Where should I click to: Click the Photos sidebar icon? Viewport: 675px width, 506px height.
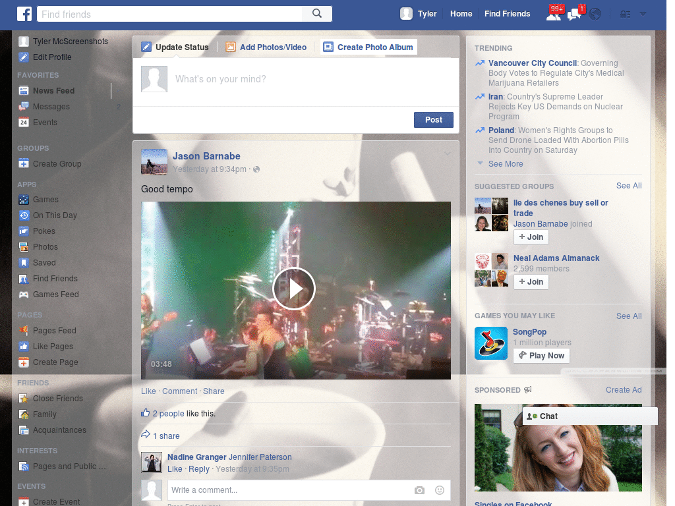(x=24, y=247)
